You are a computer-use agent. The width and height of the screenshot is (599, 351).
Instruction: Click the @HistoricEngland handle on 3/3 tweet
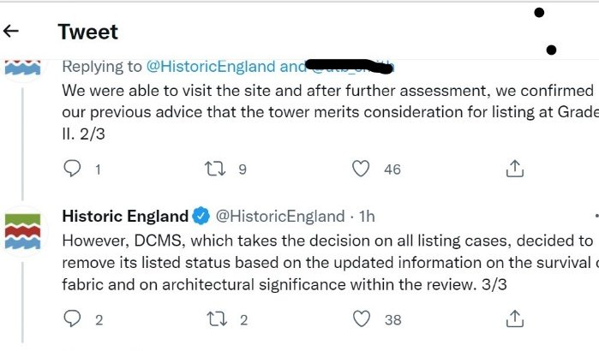point(275,215)
